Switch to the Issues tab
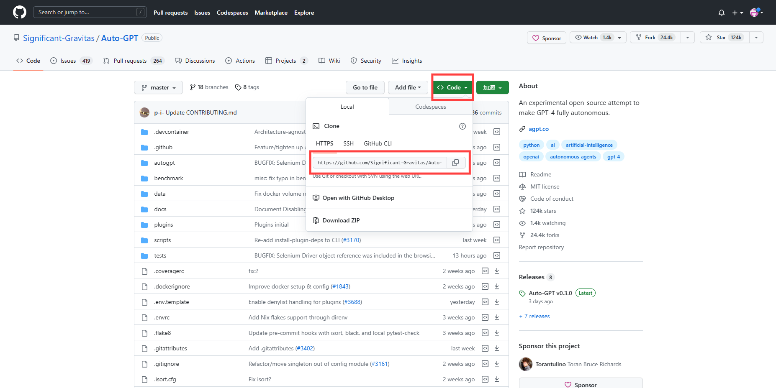Screen dimensions: 776x388 click(71, 61)
